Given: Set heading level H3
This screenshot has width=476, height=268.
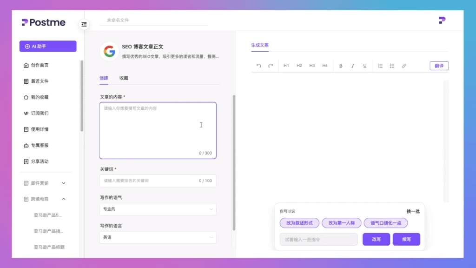Looking at the screenshot, I should coord(312,66).
